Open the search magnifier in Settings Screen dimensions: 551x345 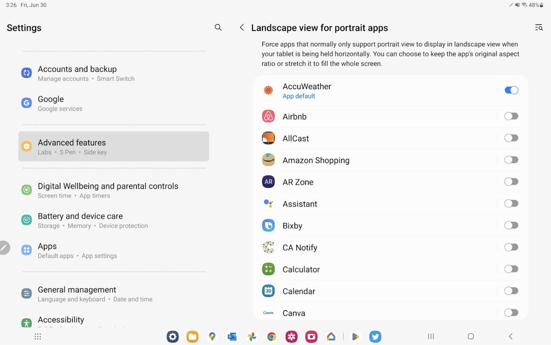click(x=218, y=27)
